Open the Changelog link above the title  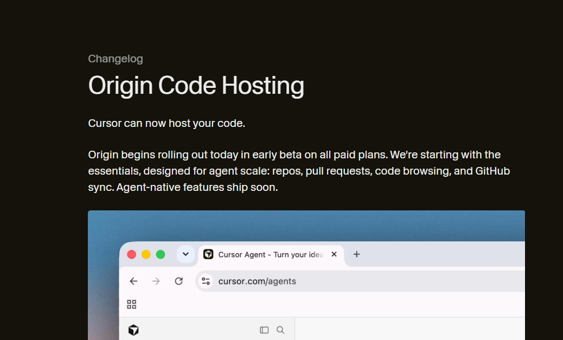115,59
